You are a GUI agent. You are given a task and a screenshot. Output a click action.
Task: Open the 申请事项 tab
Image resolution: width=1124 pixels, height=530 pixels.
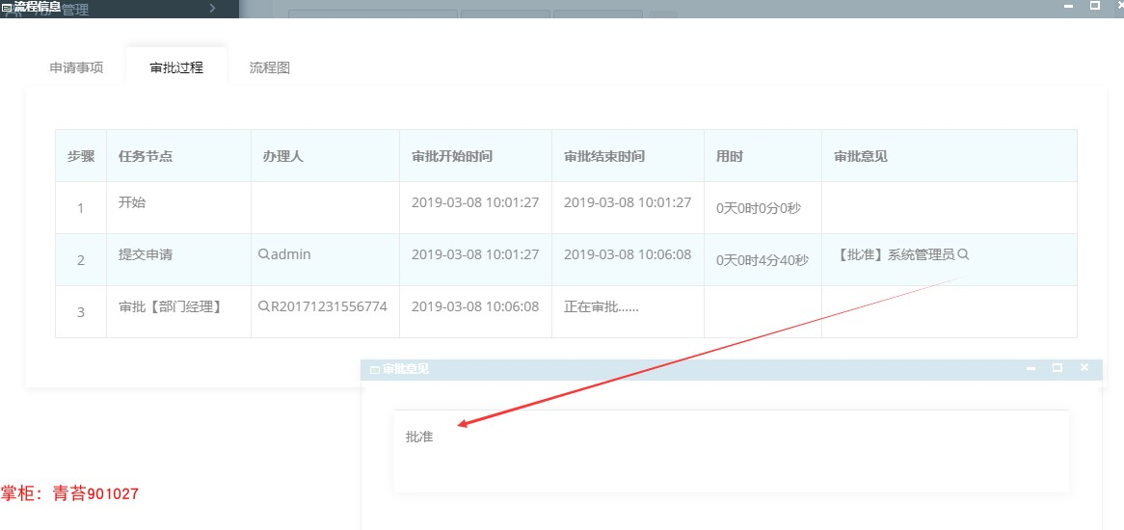pos(76,68)
